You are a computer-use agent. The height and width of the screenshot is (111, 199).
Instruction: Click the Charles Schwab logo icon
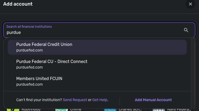pyautogui.click(x=110, y=109)
